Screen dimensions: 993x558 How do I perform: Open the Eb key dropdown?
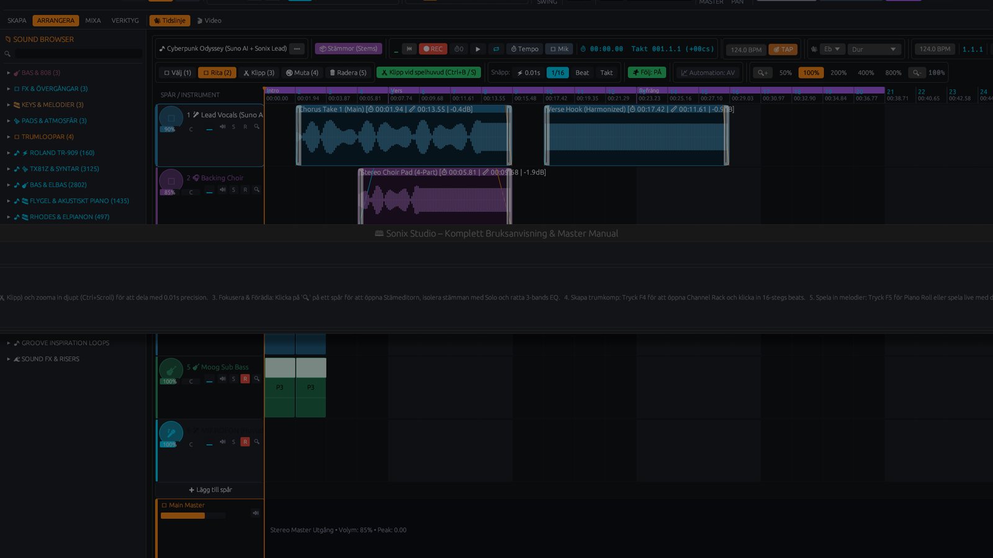point(832,49)
